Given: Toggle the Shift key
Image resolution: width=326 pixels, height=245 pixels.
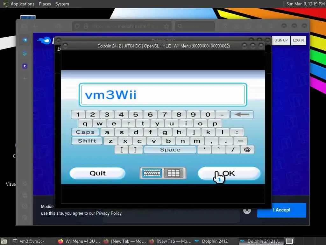Looking at the screenshot, I should tap(87, 141).
